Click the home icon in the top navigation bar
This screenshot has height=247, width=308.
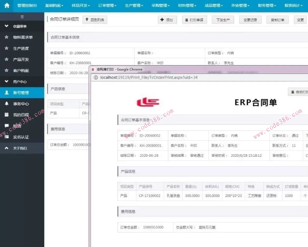point(6,5)
